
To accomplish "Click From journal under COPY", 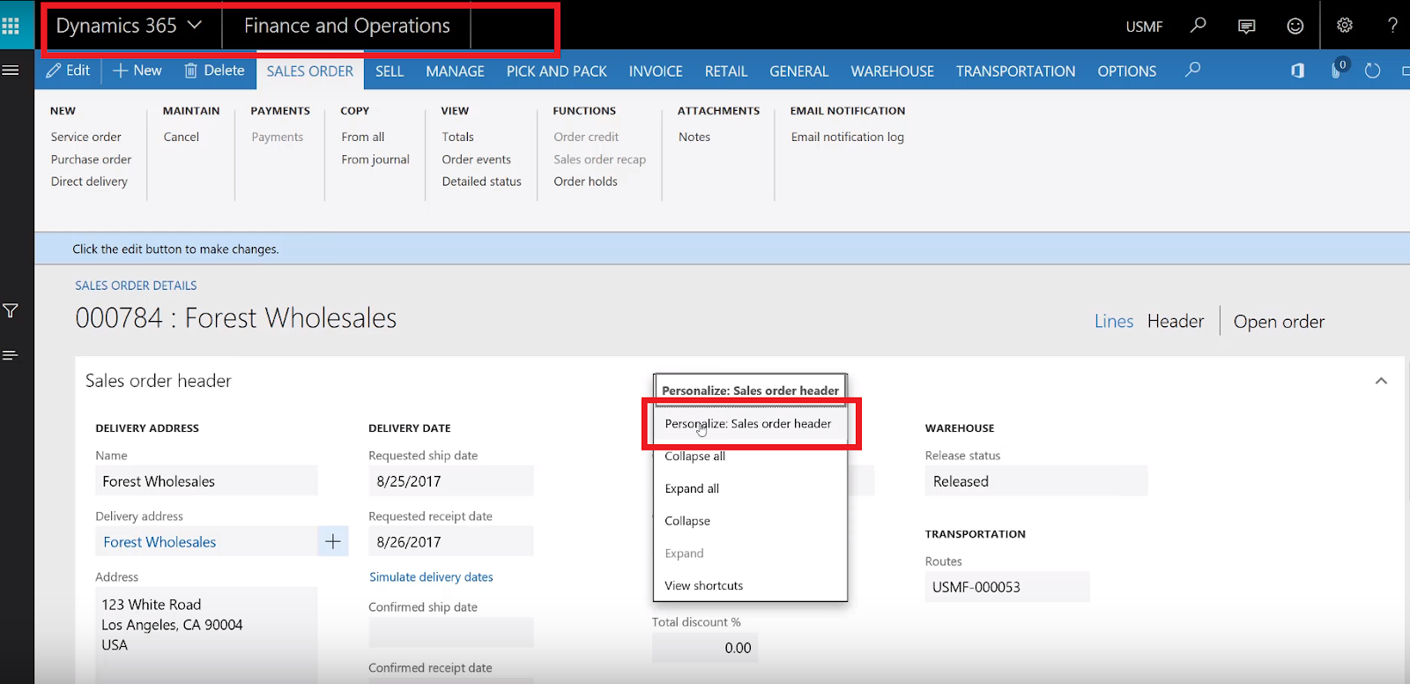I will point(375,160).
